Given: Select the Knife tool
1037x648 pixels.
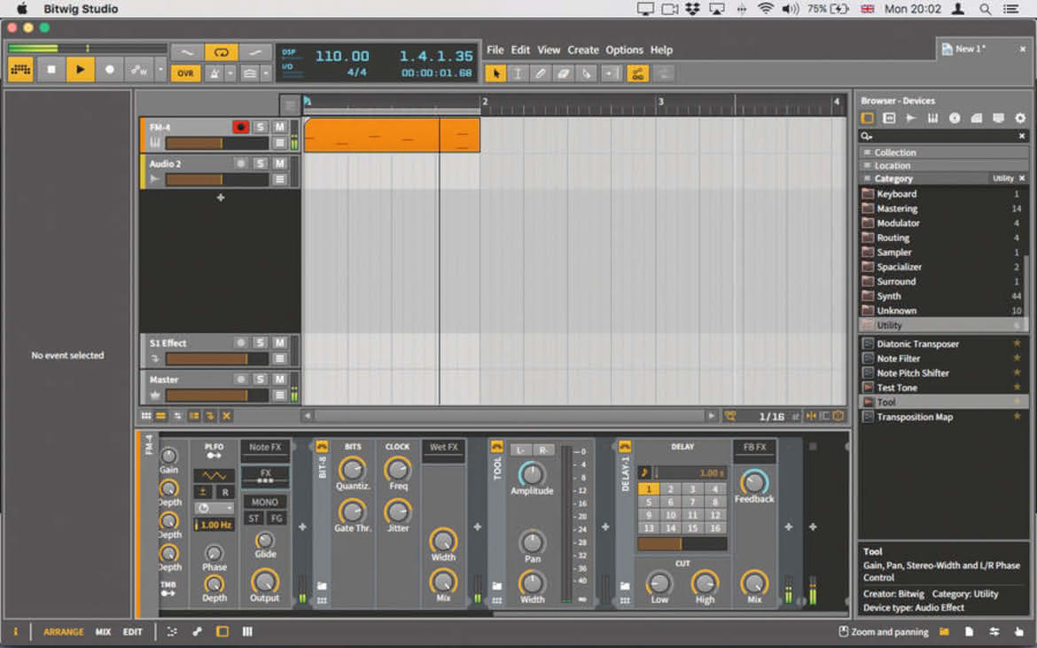Looking at the screenshot, I should [x=585, y=74].
